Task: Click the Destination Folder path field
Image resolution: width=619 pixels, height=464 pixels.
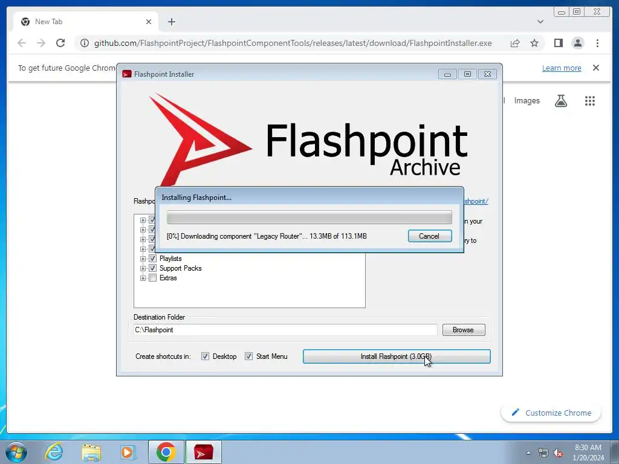Action: pos(285,330)
